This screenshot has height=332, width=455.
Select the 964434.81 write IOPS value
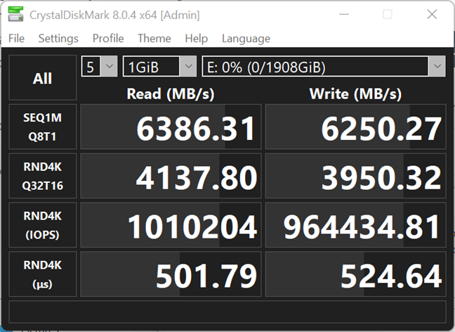pos(356,225)
